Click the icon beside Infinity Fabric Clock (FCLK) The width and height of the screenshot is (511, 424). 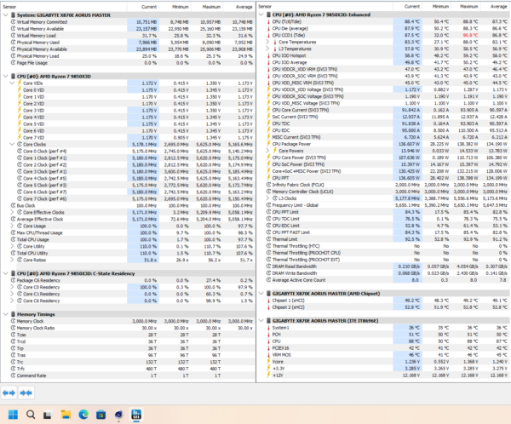click(x=268, y=185)
